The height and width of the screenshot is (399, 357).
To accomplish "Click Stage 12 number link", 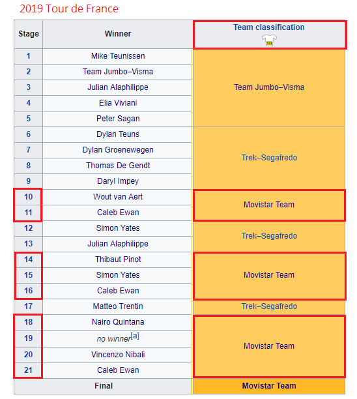I will 29,228.
